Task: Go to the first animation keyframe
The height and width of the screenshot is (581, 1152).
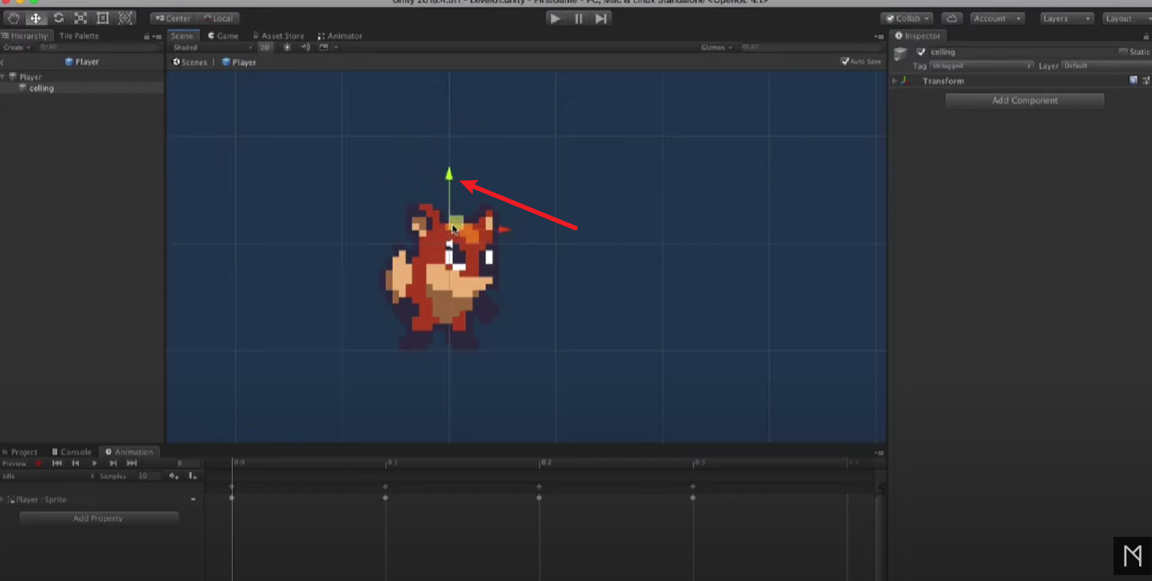Action: click(x=57, y=463)
